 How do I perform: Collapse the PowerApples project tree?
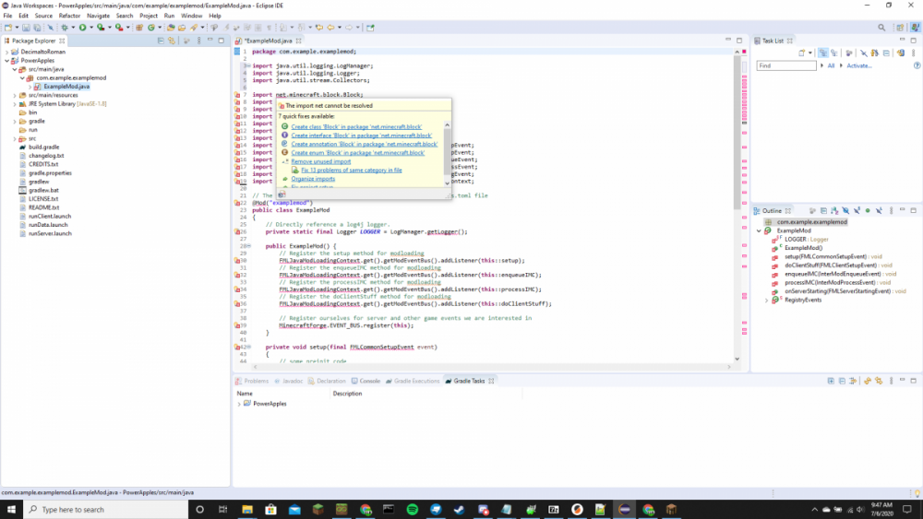point(7,61)
